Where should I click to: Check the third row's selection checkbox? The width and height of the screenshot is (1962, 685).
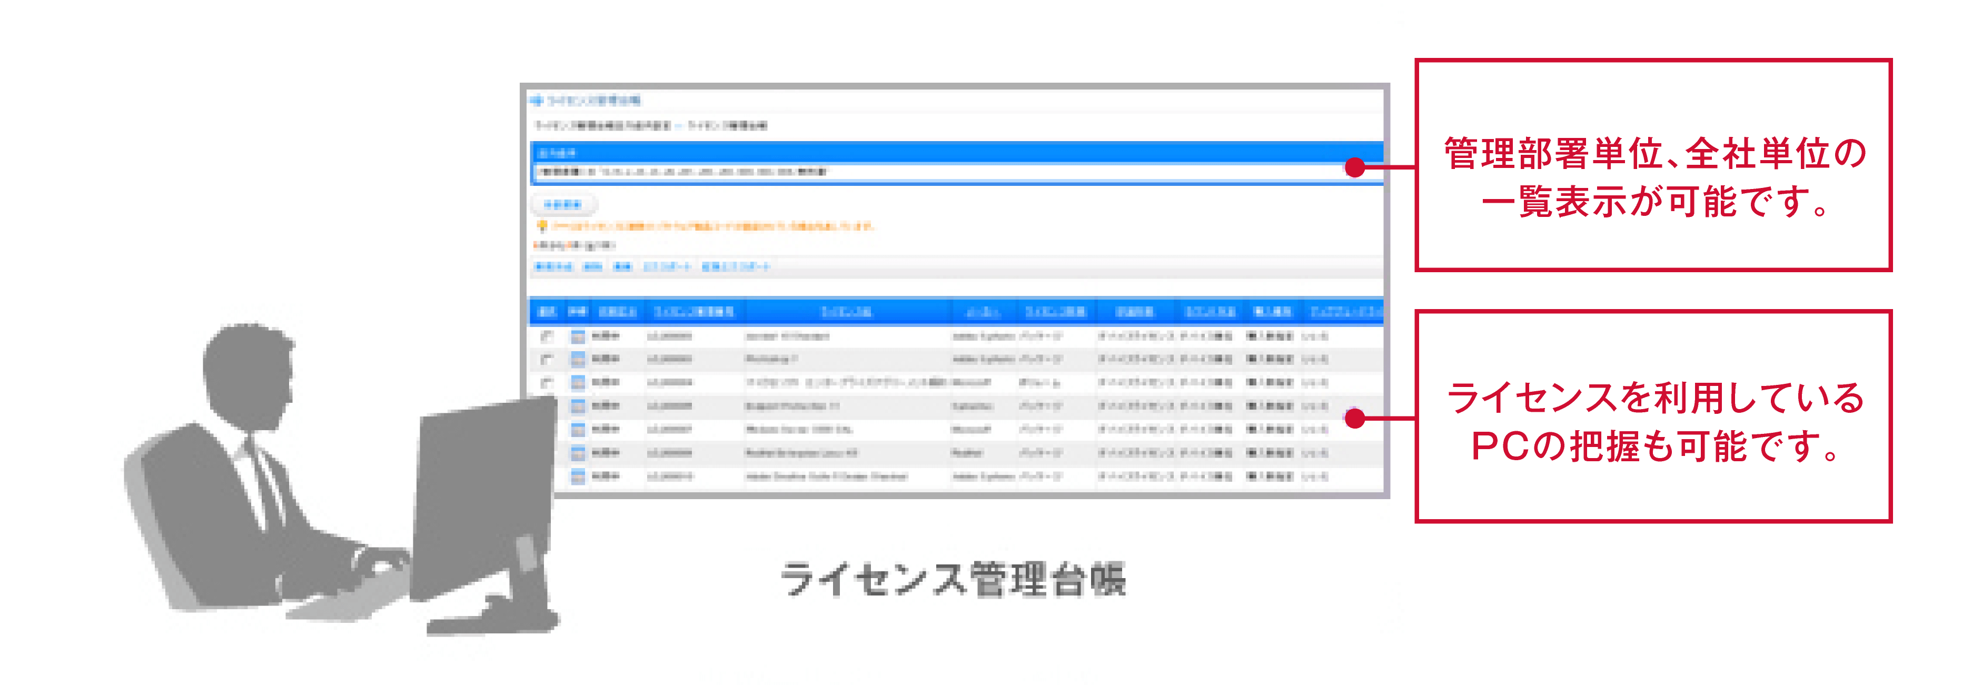coord(546,382)
